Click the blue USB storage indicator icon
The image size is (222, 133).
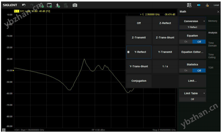198,5
